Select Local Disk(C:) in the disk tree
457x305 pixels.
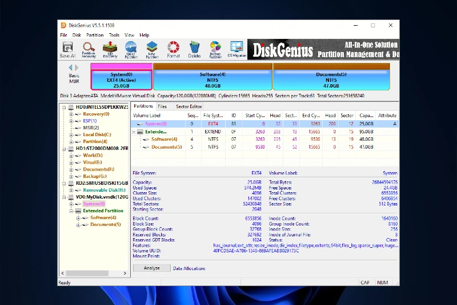[96, 134]
